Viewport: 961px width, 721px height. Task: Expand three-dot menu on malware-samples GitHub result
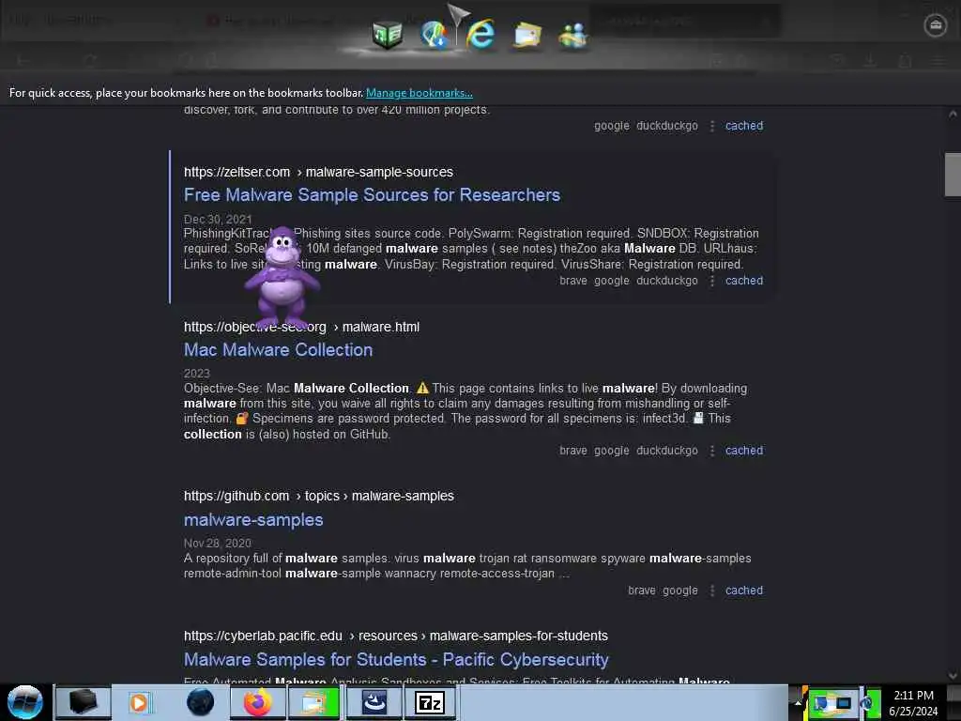[712, 591]
